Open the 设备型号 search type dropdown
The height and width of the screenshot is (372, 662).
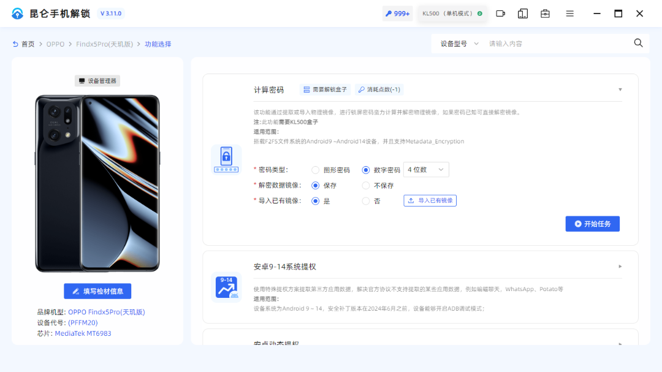459,44
